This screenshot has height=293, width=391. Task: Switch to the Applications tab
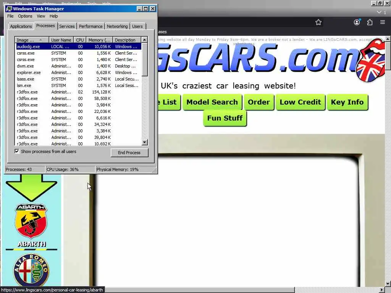click(21, 26)
